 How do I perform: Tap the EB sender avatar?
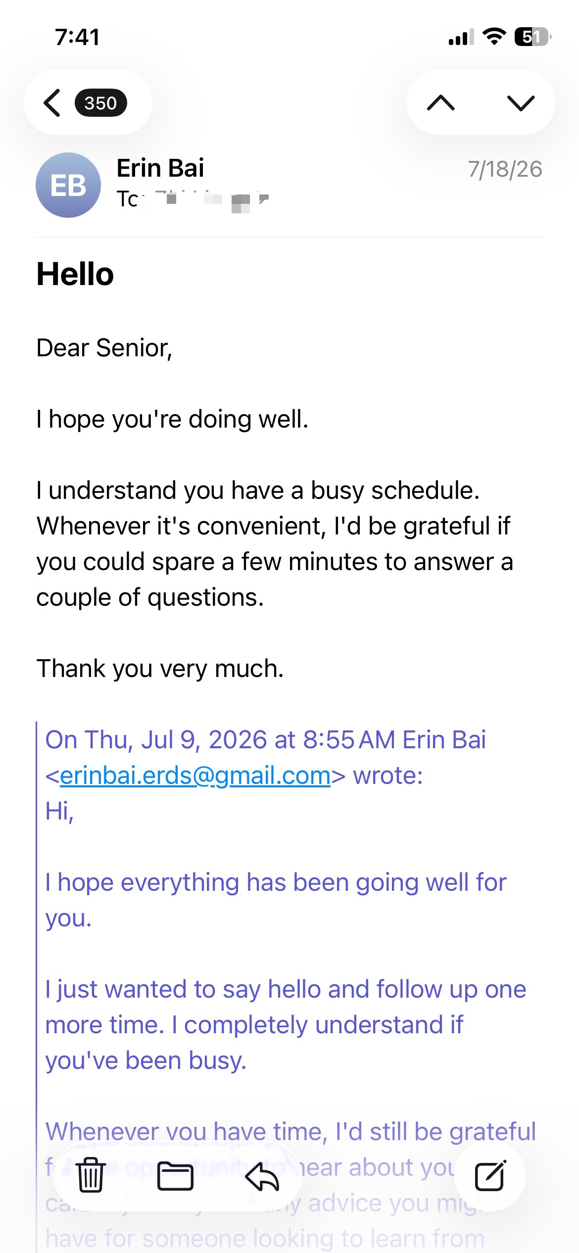tap(68, 185)
